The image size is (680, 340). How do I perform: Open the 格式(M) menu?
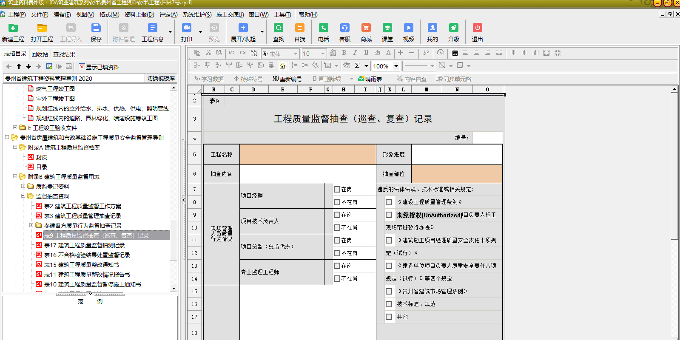click(109, 14)
